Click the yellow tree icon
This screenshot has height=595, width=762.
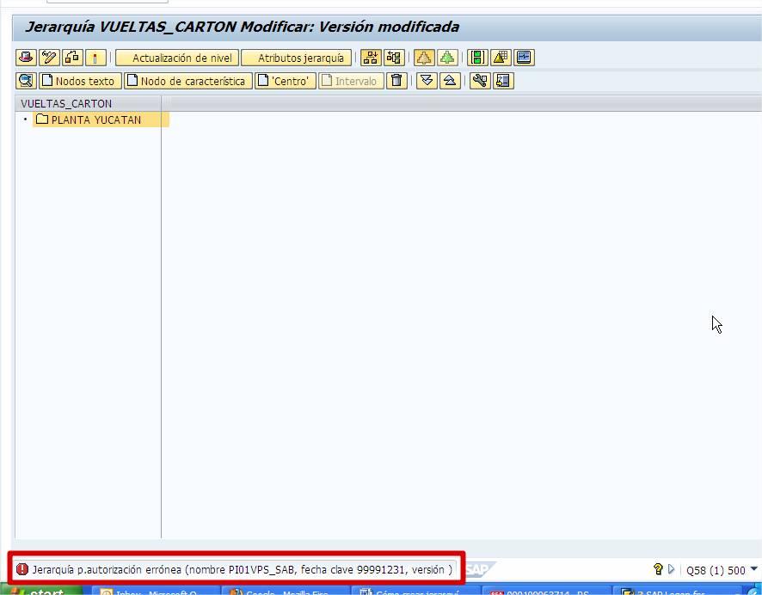[424, 58]
